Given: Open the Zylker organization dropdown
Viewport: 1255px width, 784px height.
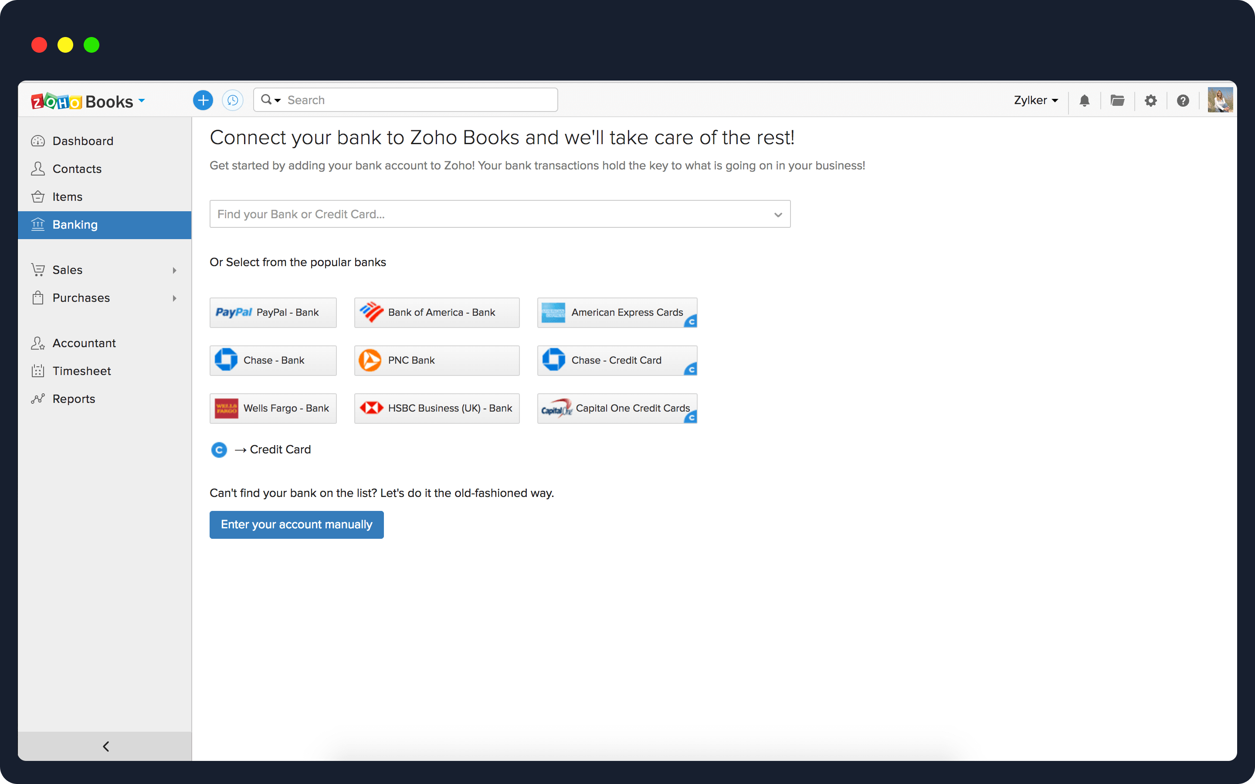Looking at the screenshot, I should (1036, 101).
